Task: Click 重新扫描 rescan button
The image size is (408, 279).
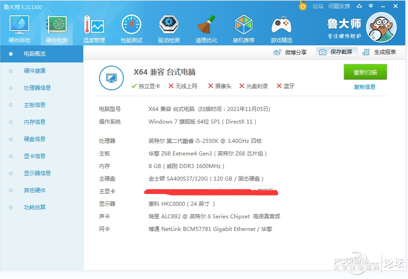Action: pyautogui.click(x=365, y=72)
